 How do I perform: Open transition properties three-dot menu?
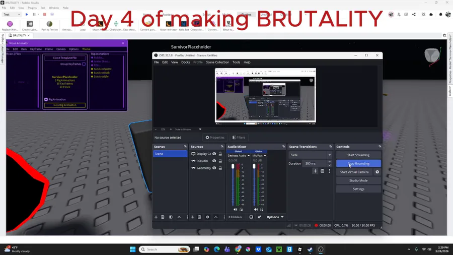click(329, 171)
